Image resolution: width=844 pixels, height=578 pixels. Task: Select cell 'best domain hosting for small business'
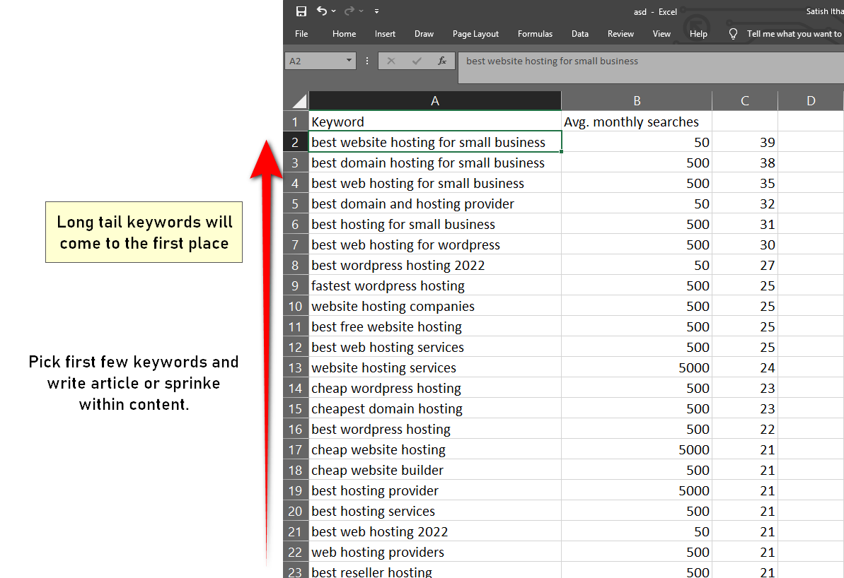pyautogui.click(x=435, y=163)
